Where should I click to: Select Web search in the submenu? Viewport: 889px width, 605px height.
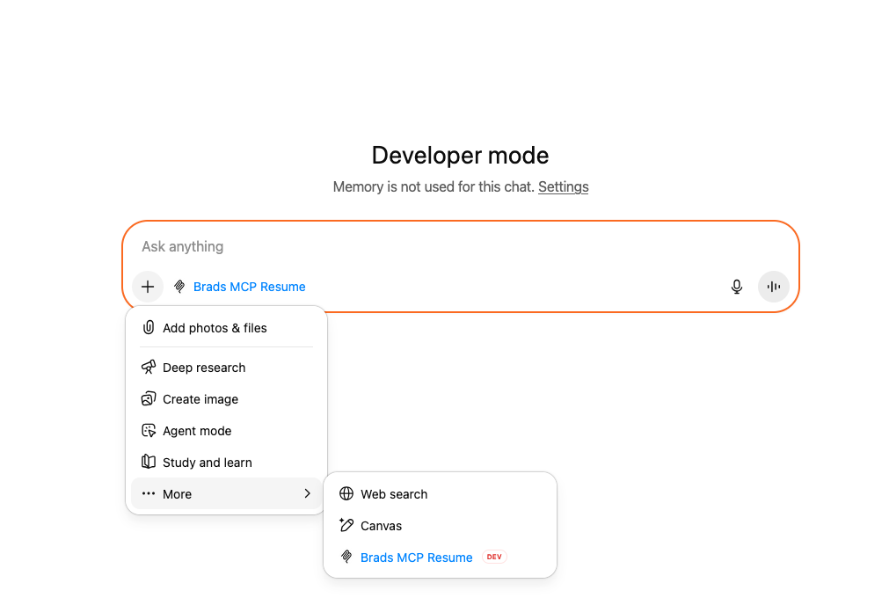[440, 494]
